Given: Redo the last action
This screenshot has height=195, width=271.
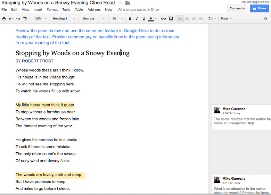Looking at the screenshot, I should 18,19.
